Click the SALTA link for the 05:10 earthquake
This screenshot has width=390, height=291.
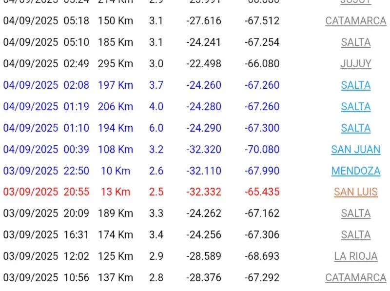pyautogui.click(x=355, y=42)
